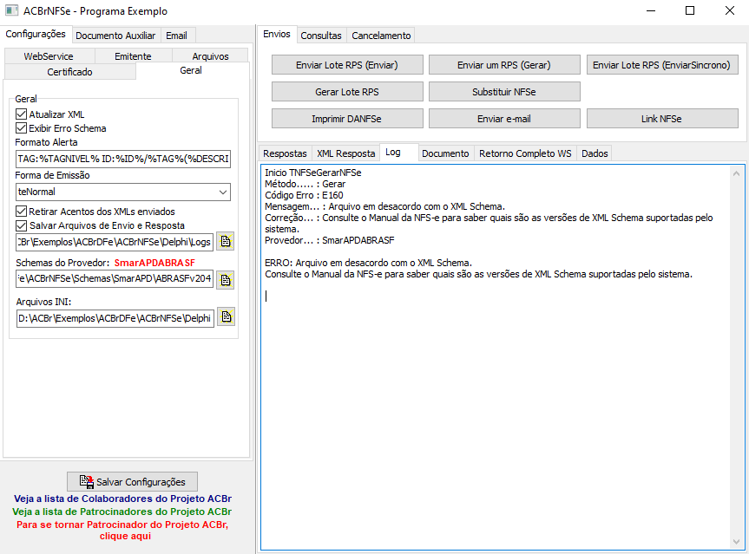Uncheck the Atualizar XML checkbox
The width and height of the screenshot is (749, 554).
point(21,114)
